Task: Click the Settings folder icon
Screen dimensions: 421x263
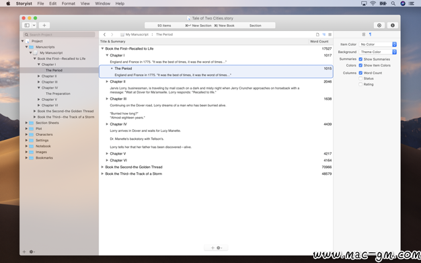Action: pos(32,140)
